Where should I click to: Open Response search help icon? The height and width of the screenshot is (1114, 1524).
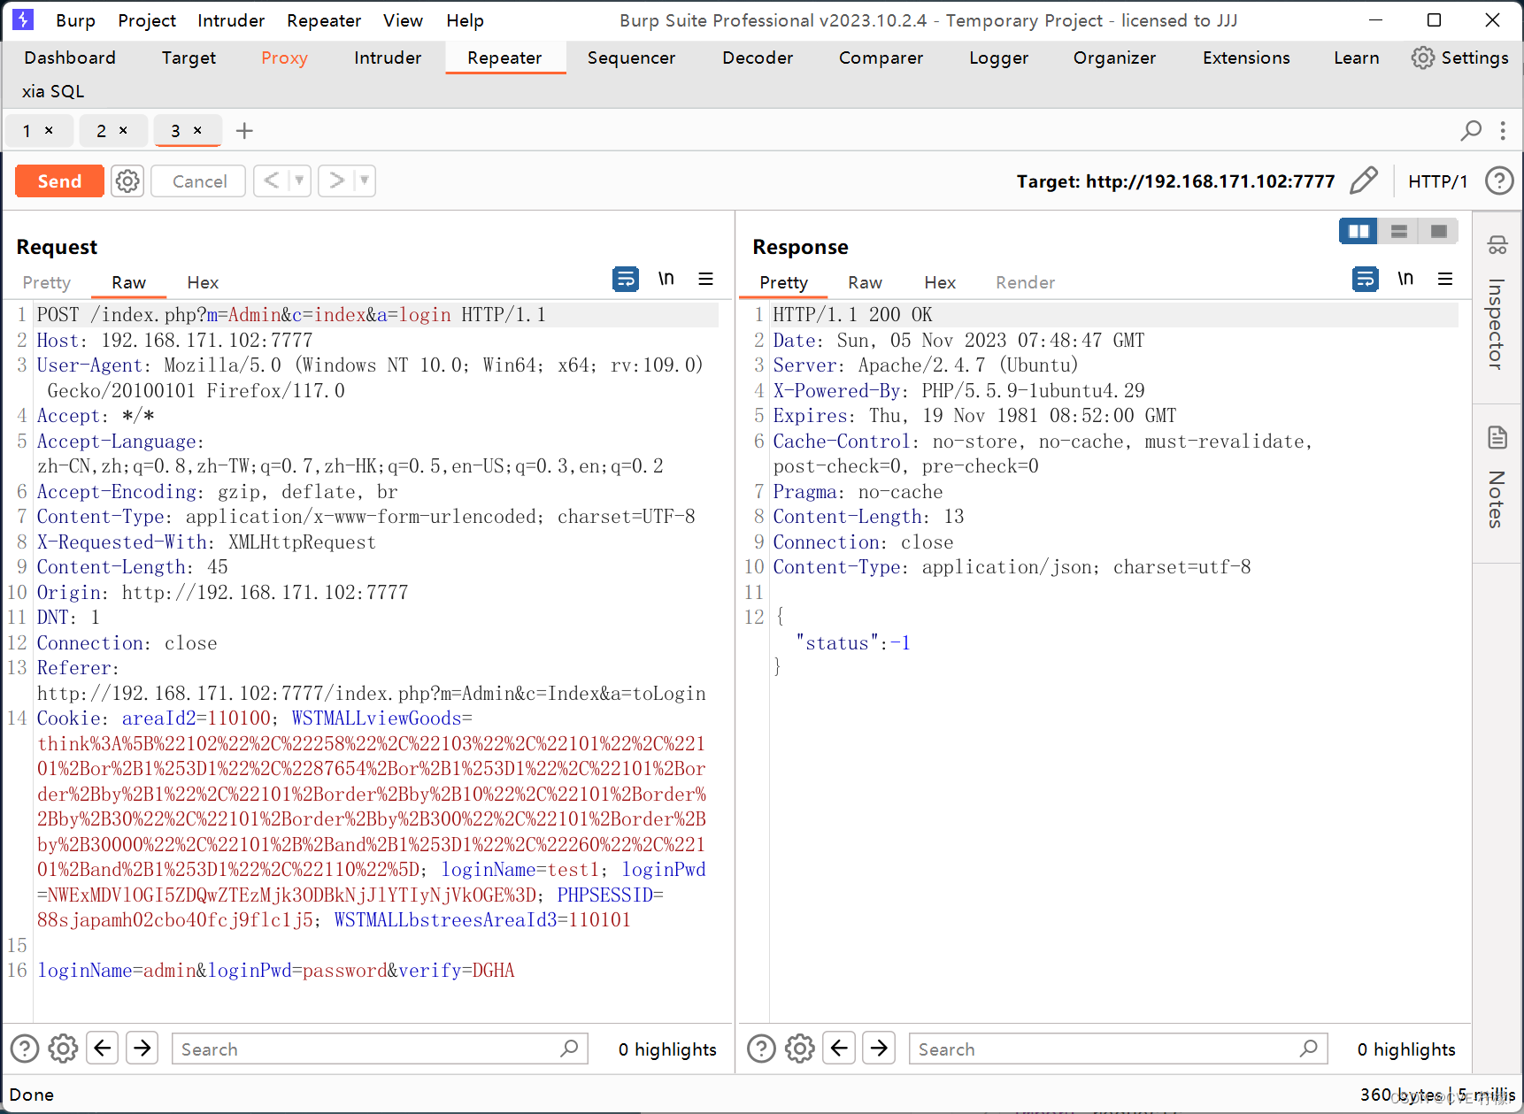pos(761,1049)
